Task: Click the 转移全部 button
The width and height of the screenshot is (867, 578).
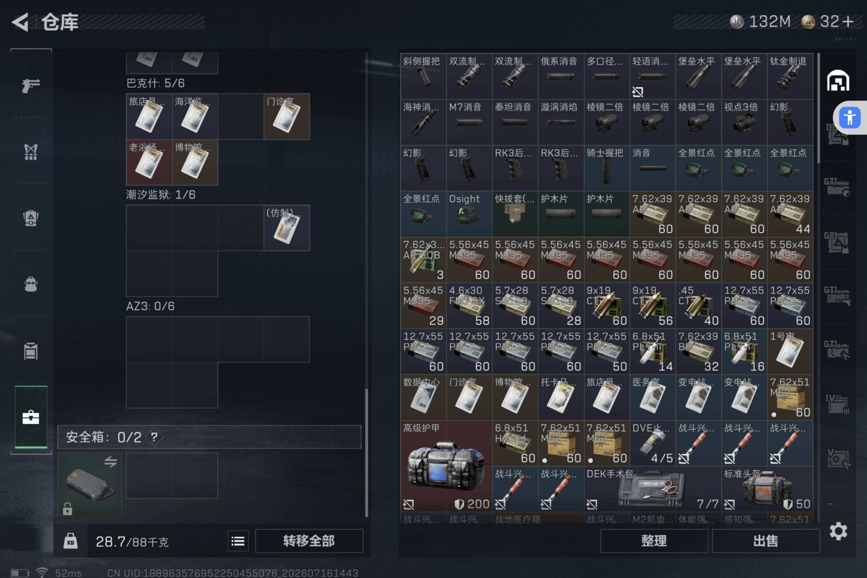Action: (x=309, y=541)
